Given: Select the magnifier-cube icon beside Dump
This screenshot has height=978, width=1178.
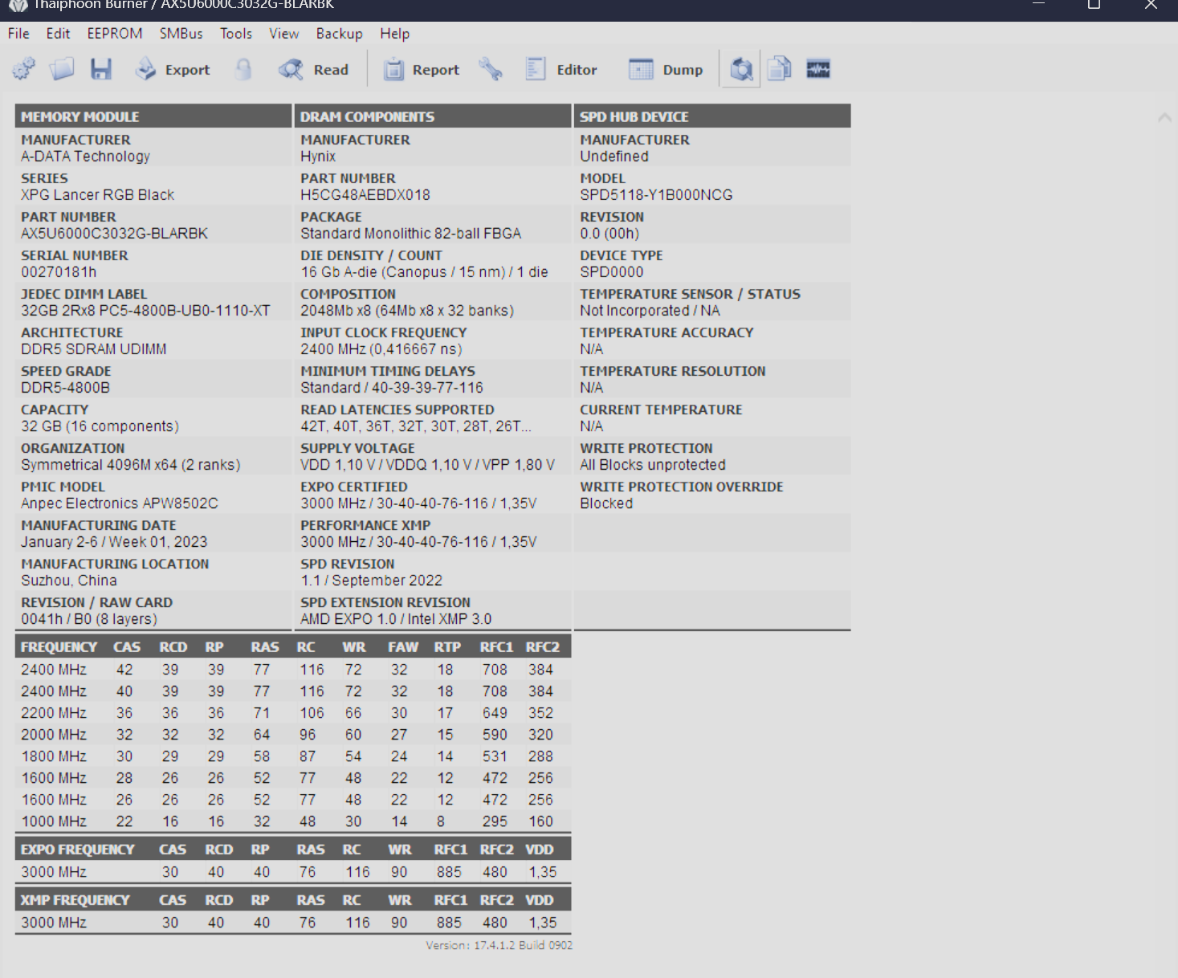Looking at the screenshot, I should 740,68.
